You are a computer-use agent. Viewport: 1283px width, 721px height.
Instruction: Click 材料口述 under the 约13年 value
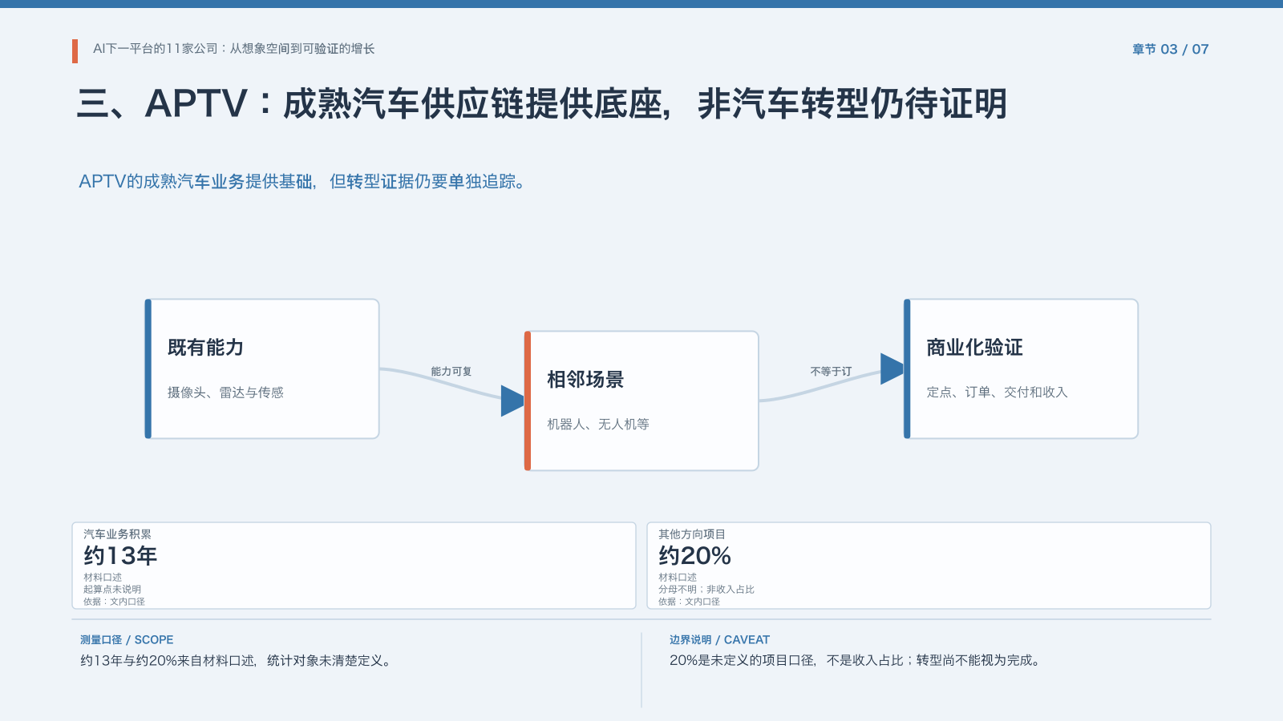[x=103, y=578]
